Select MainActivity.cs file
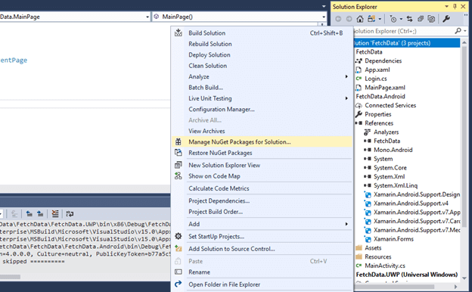This screenshot has height=292, width=472. (385, 266)
